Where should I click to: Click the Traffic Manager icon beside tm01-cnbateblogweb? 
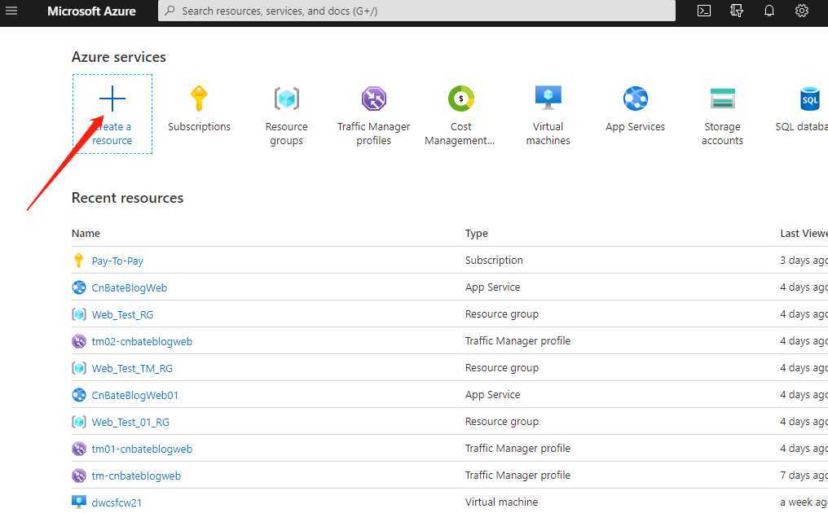point(79,449)
